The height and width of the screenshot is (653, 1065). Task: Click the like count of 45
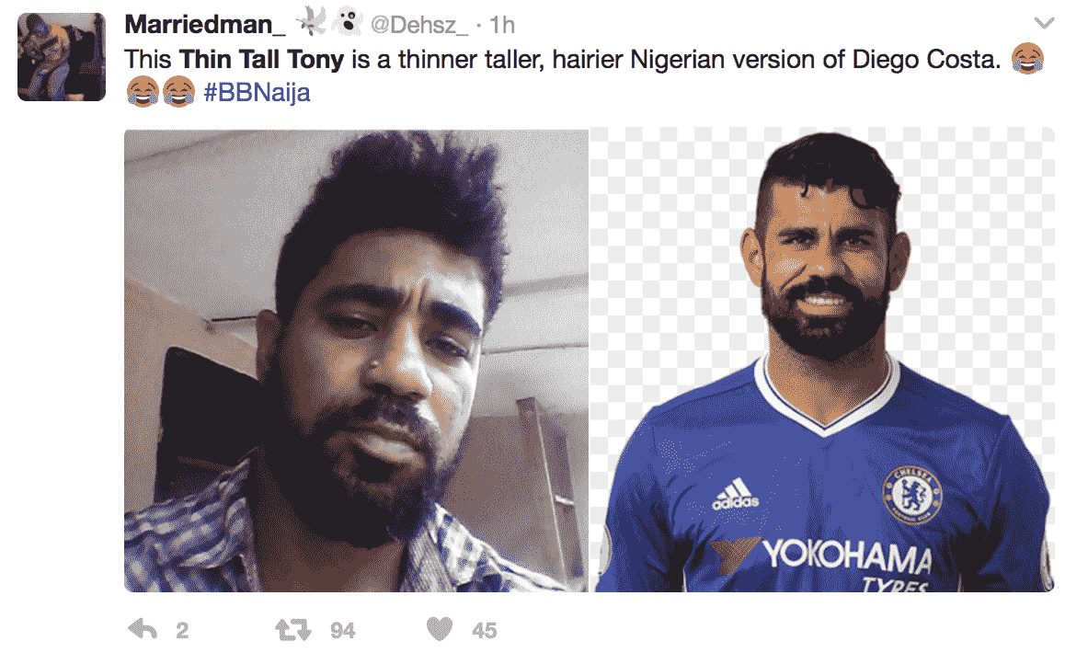(484, 631)
